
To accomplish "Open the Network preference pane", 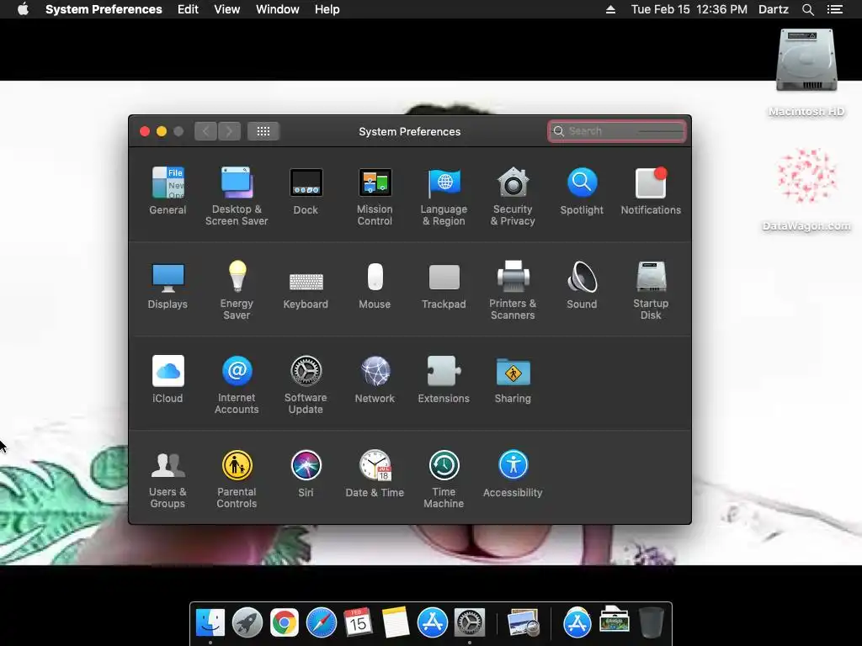I will pos(375,379).
